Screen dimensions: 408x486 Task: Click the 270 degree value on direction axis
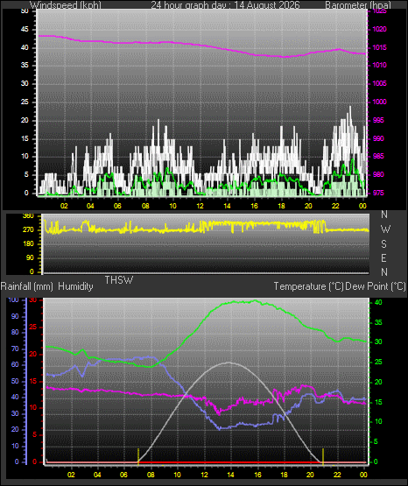pyautogui.click(x=28, y=230)
